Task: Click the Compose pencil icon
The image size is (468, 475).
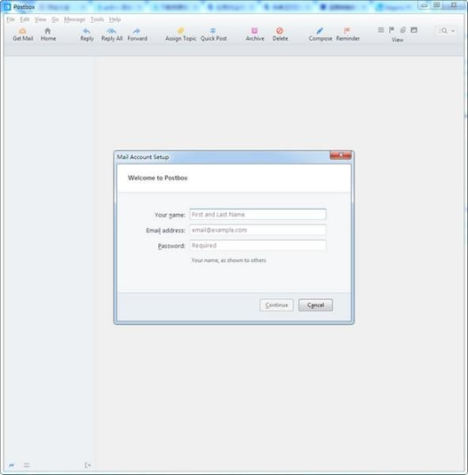Action: click(x=320, y=31)
